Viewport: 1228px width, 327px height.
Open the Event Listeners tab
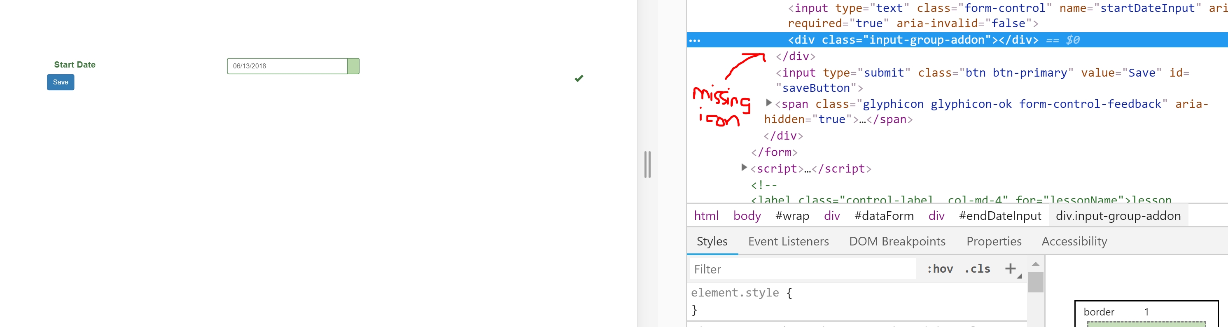click(789, 242)
